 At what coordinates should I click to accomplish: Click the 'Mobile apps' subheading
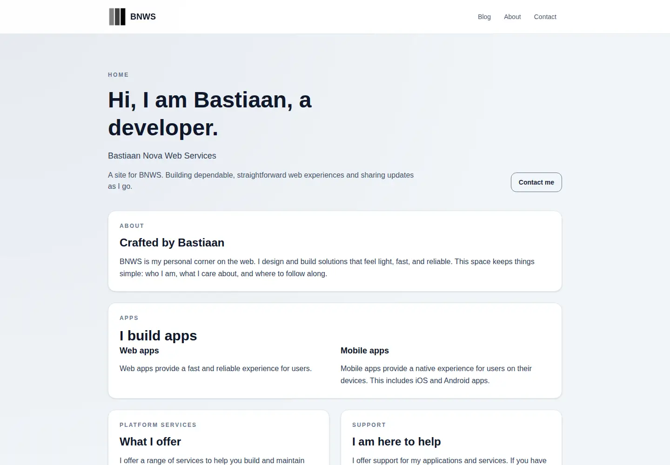point(365,351)
